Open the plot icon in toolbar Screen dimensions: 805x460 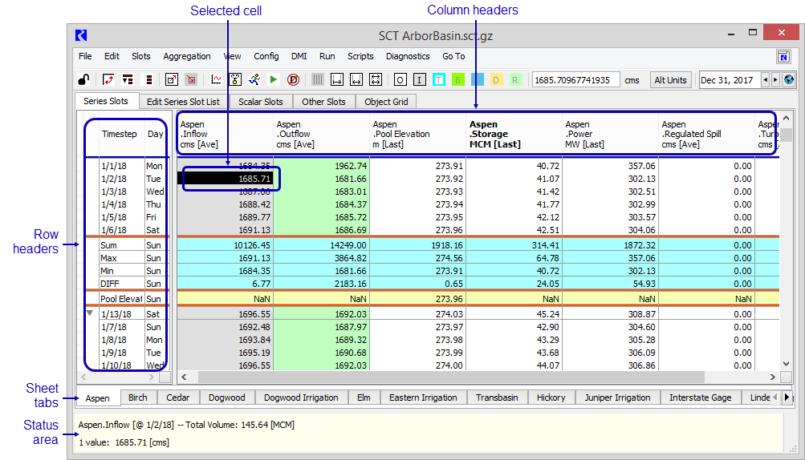pos(215,79)
